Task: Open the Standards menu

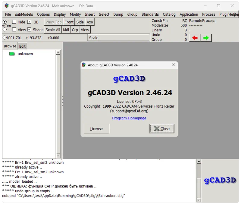Action: click(150, 14)
